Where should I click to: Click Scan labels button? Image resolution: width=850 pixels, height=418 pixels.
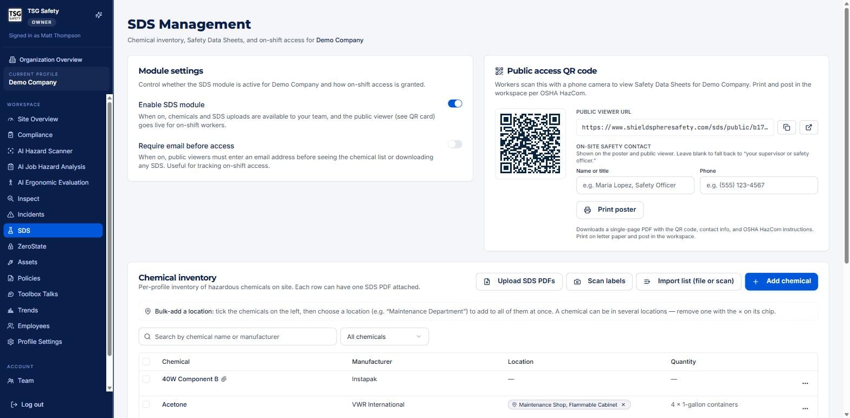[599, 282]
